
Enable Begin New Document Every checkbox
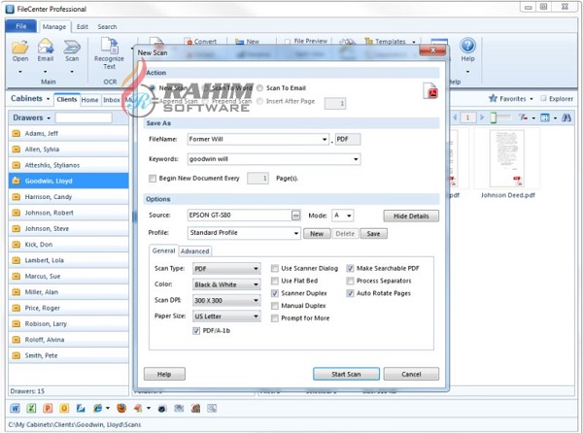pos(153,179)
